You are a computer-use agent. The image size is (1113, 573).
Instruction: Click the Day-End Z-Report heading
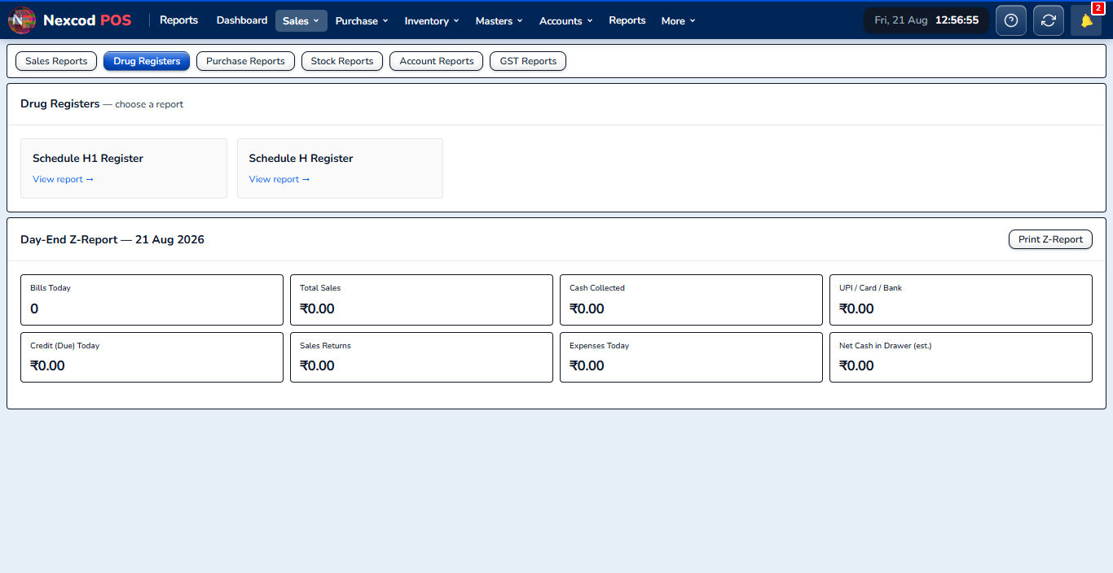pos(112,239)
